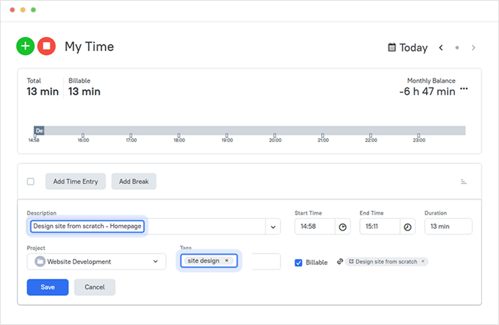
Task: Open the calendar via Today icon
Action: click(x=392, y=47)
